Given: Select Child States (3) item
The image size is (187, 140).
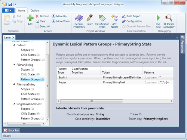Looking at the screenshot, I should 30,55.
